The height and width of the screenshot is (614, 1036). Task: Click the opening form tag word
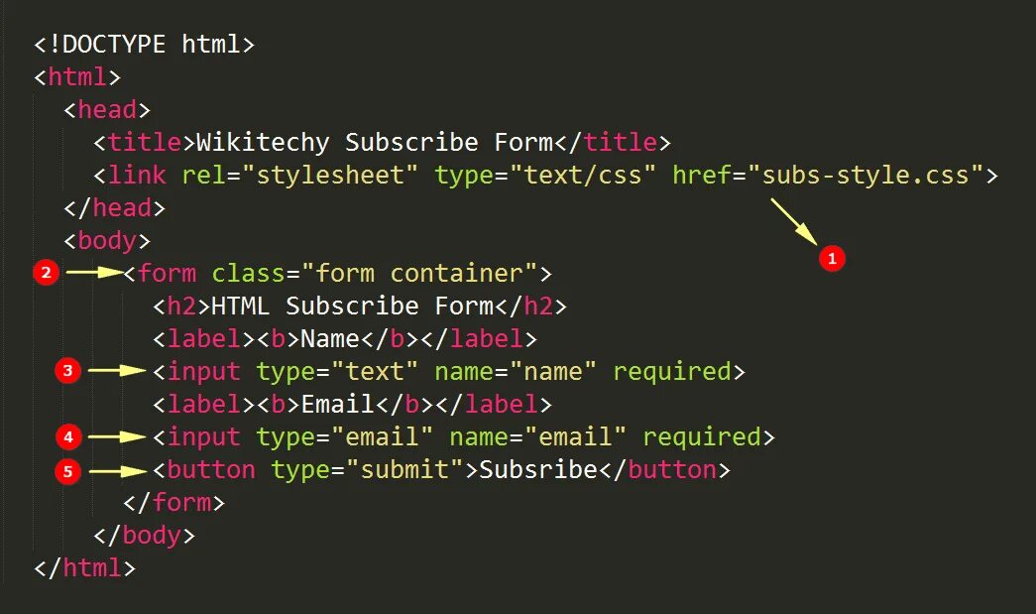(168, 273)
